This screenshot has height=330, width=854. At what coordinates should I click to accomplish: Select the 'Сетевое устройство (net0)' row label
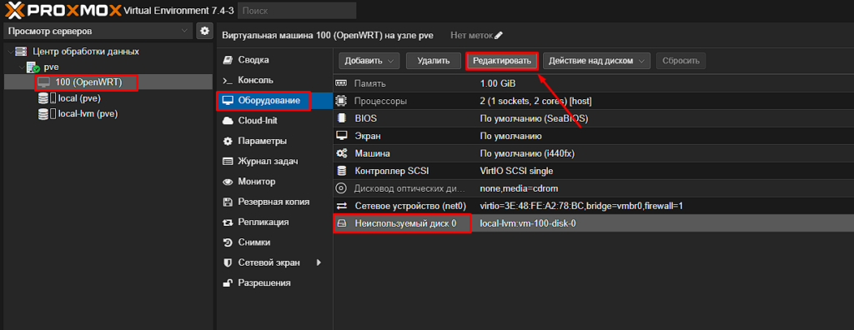point(411,206)
